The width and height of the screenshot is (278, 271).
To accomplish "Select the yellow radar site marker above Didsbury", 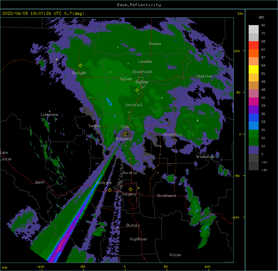I will (125, 134).
